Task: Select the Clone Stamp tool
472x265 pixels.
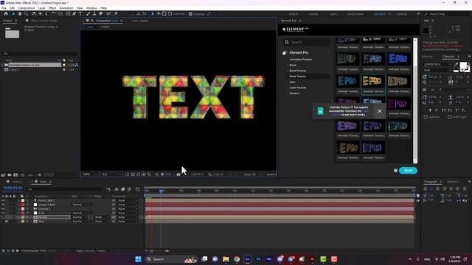Action: 94,14
